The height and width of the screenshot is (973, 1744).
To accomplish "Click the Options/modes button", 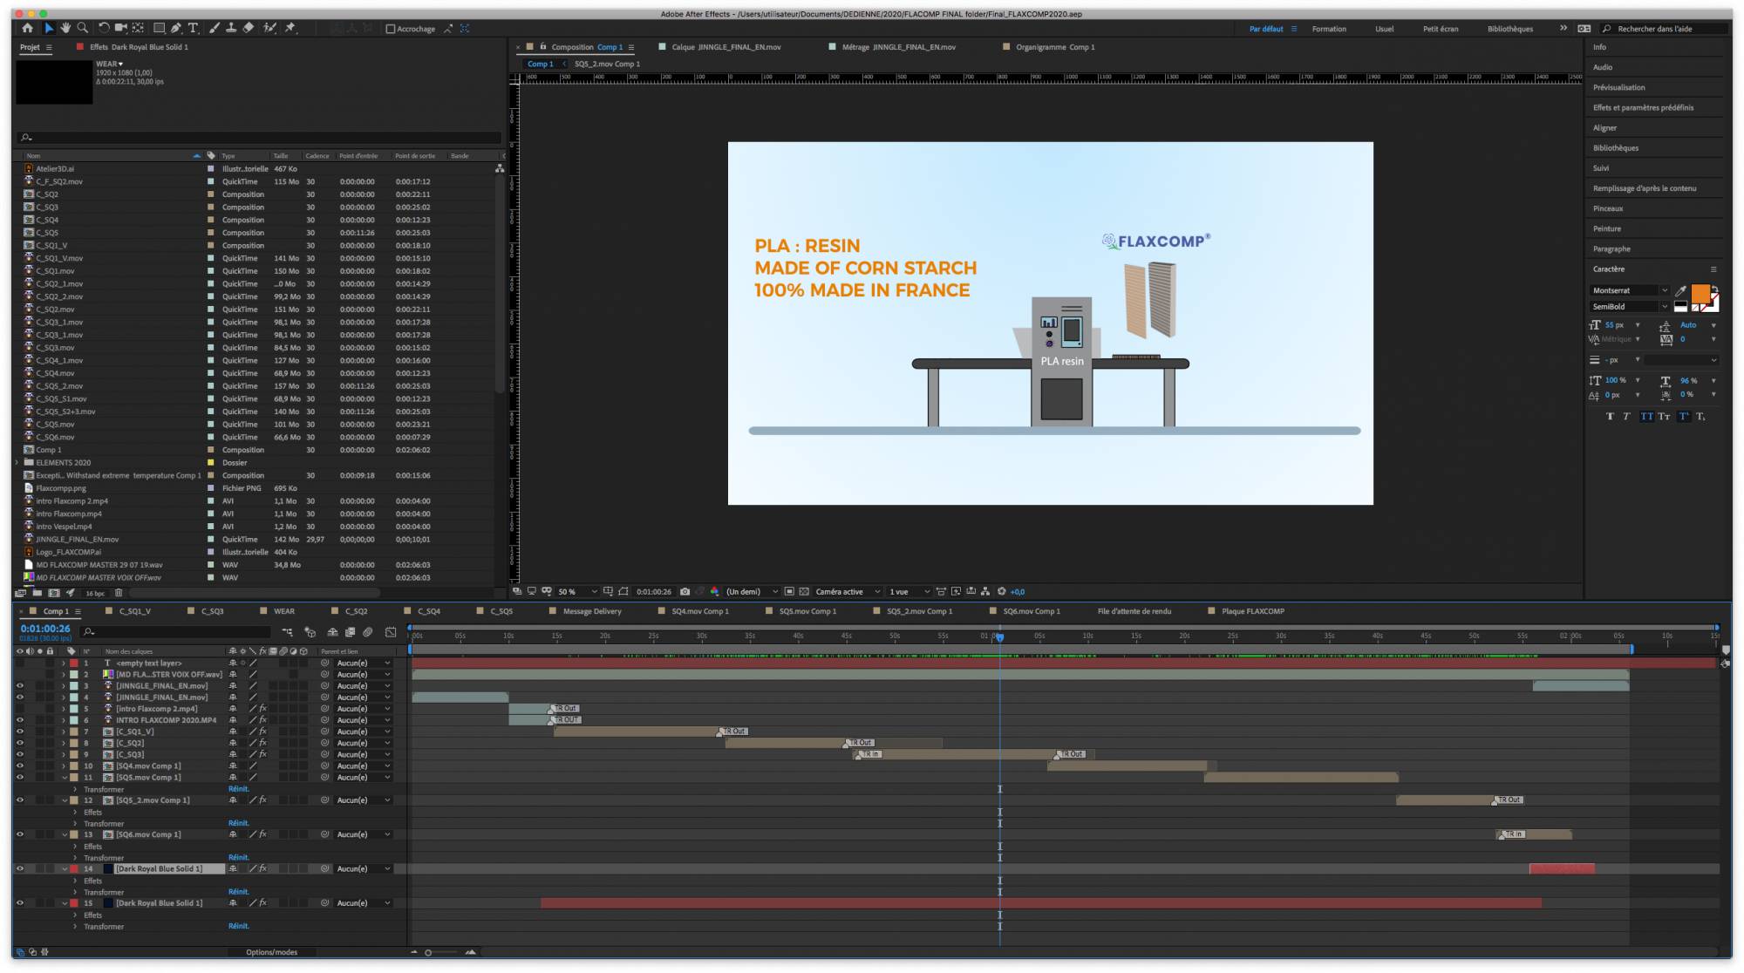I will point(271,952).
